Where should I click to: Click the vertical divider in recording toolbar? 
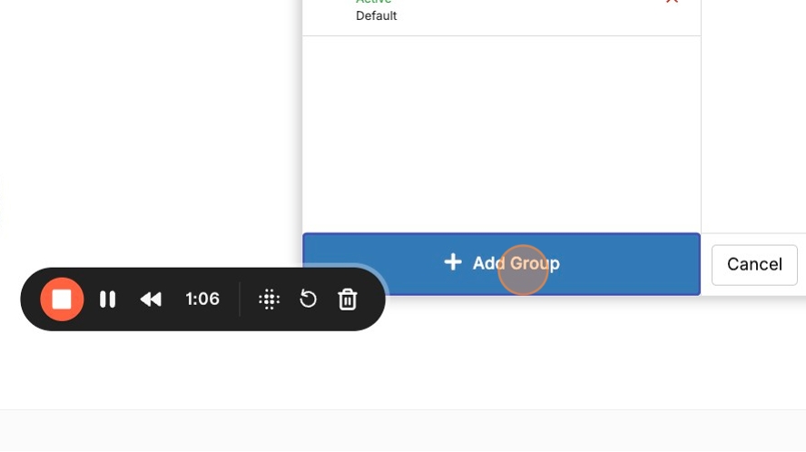point(240,300)
